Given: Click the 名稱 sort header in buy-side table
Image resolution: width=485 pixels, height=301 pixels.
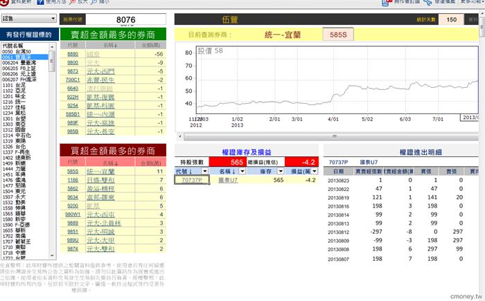Looking at the screenshot, I should coord(110,163).
